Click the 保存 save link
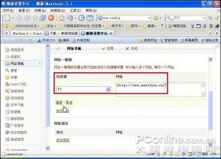The image size is (221, 159). point(59,103)
